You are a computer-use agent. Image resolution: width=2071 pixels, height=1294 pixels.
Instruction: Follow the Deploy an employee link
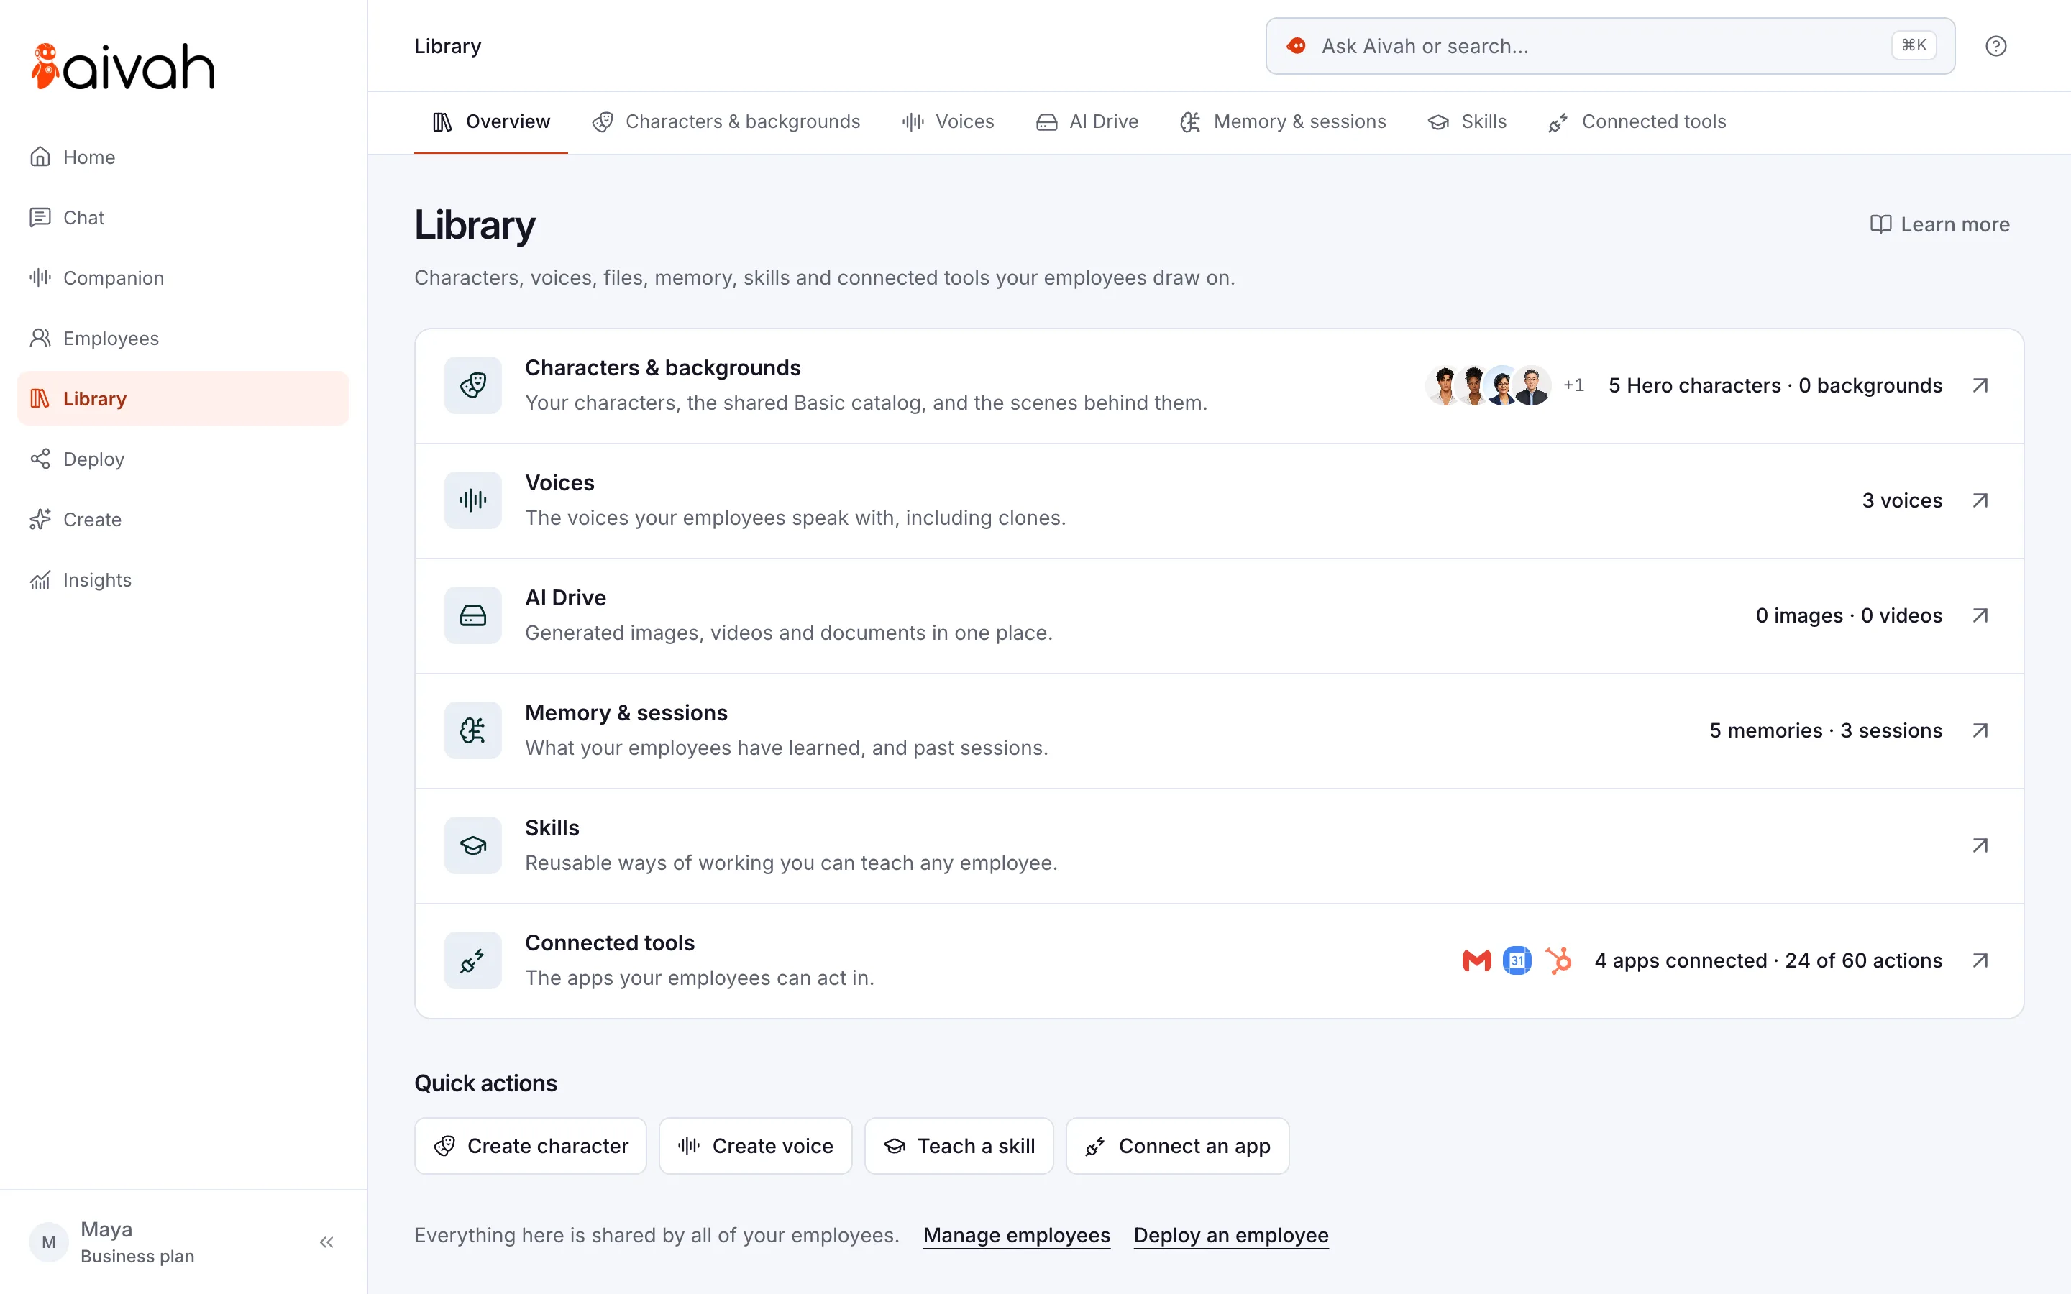coord(1230,1235)
